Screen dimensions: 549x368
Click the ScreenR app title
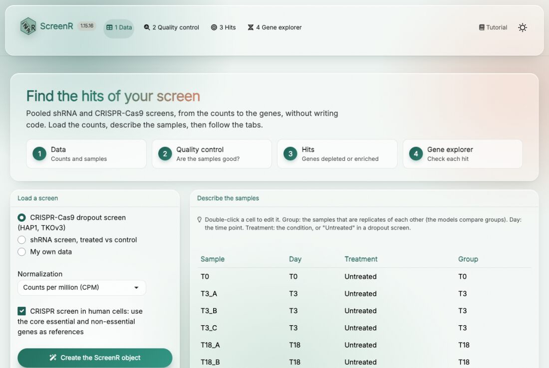(x=57, y=26)
